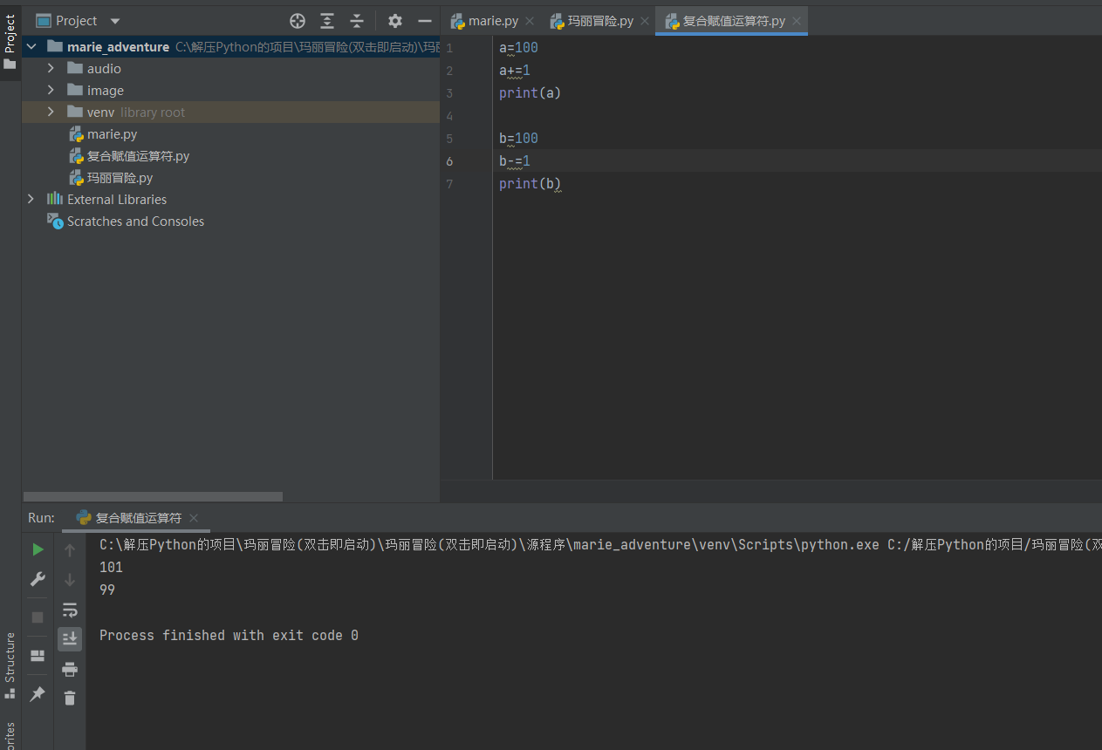Click the Up stack trace arrow
This screenshot has width=1102, height=750.
70,550
